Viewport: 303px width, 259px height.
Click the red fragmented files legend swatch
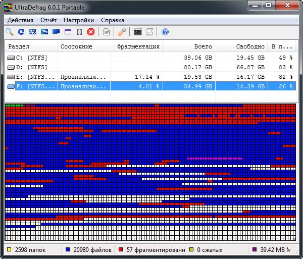(120, 250)
